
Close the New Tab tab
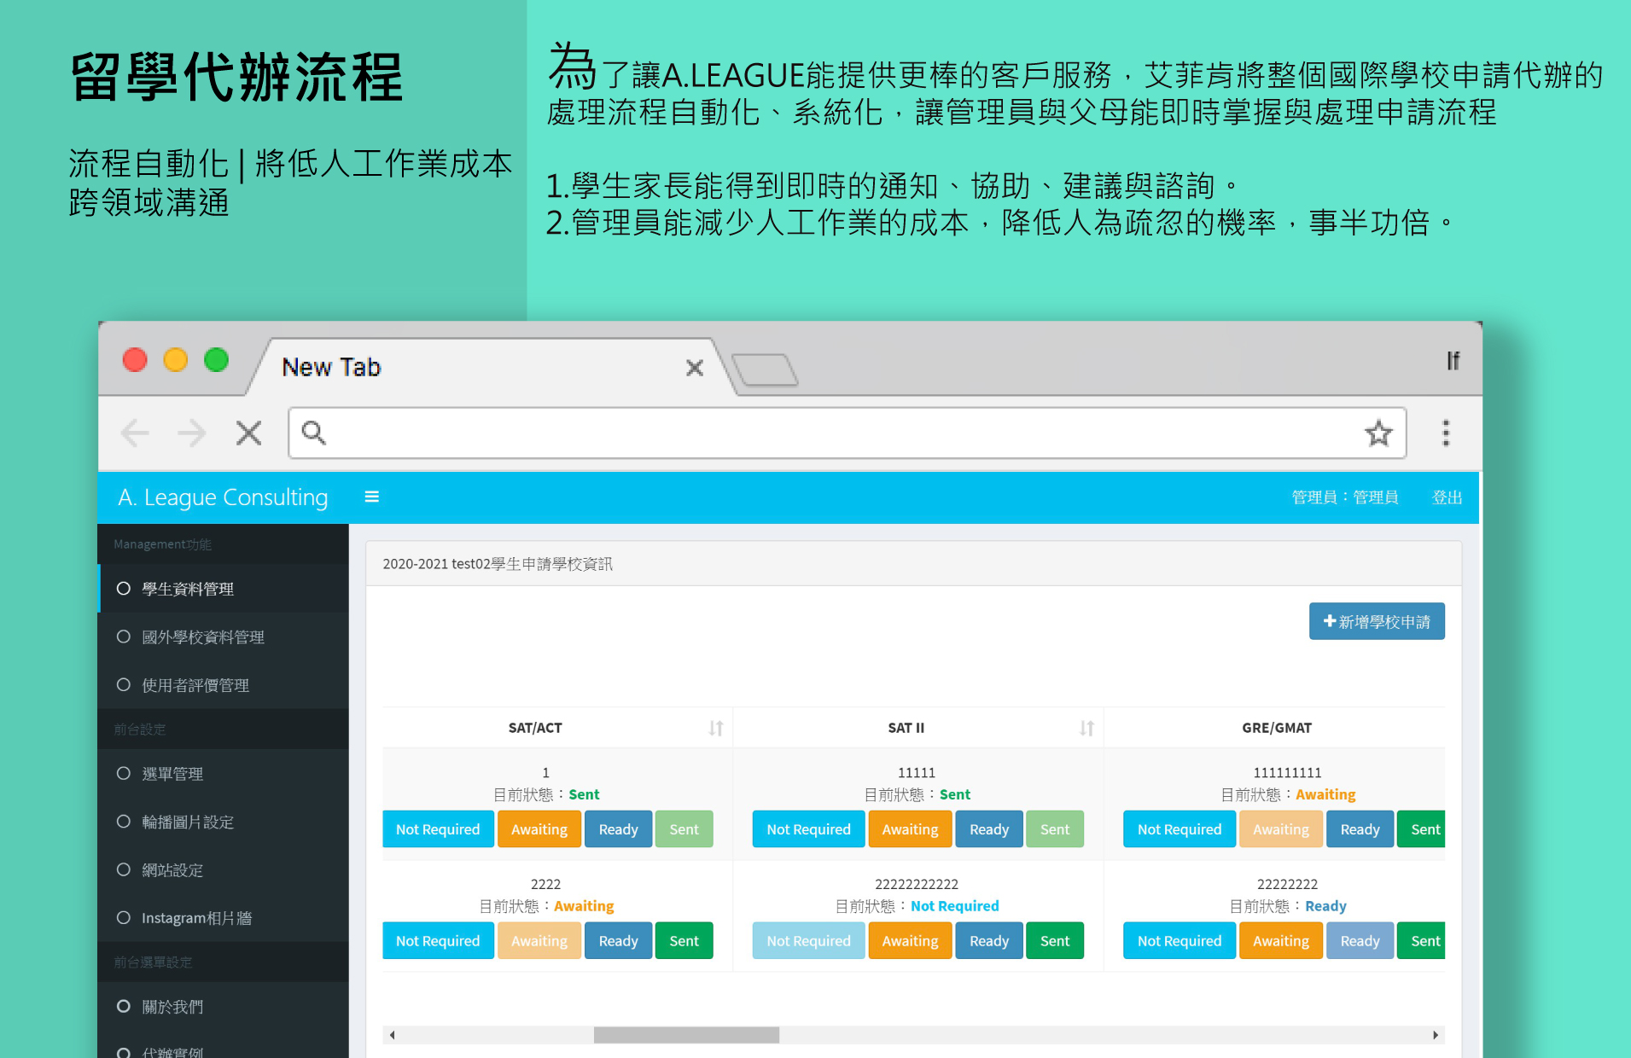[694, 368]
